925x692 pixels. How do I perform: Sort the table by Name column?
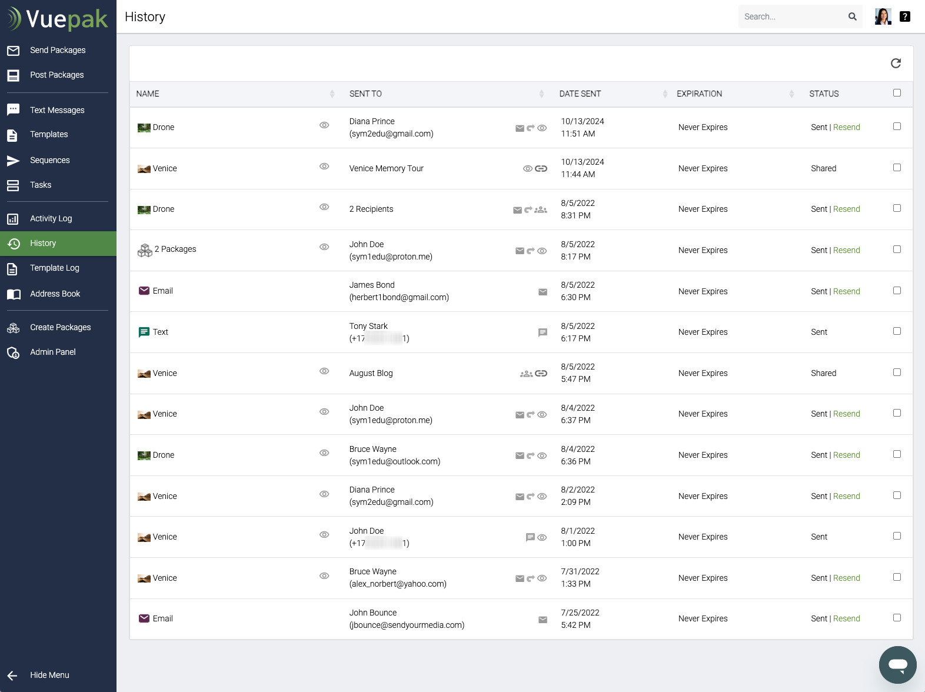click(332, 94)
